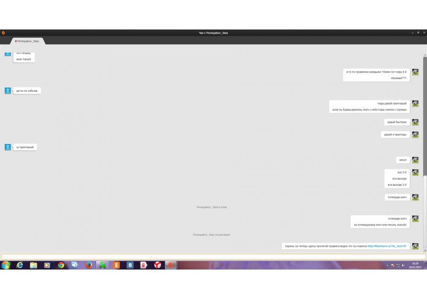The image size is (427, 299).
Task: Open the taskbar clock showing 16:29
Action: point(415,265)
